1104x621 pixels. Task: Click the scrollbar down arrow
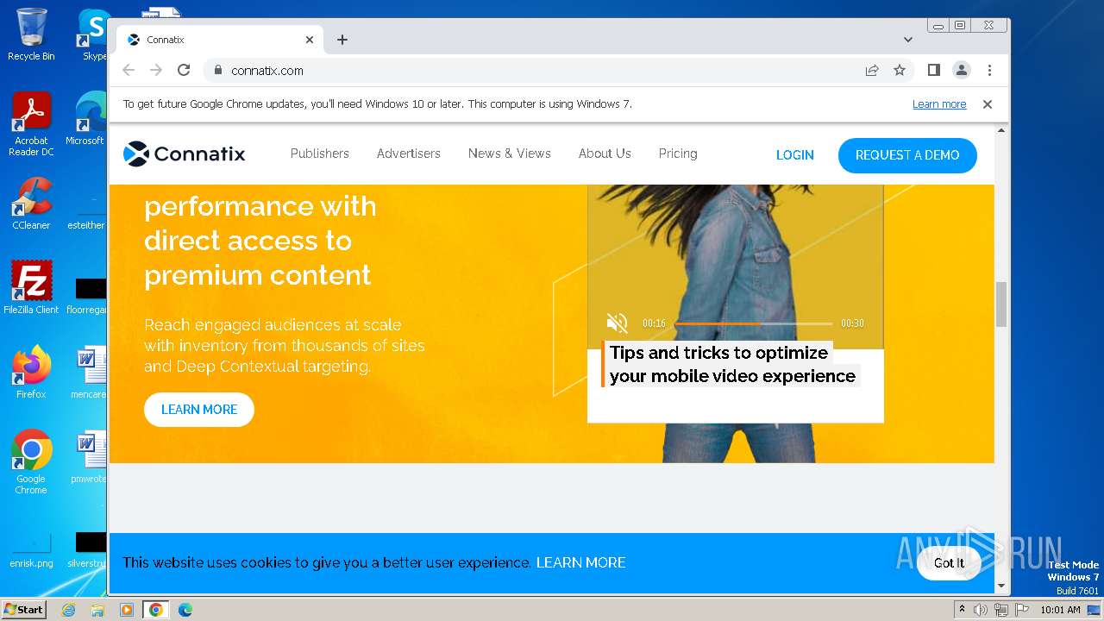(1001, 586)
